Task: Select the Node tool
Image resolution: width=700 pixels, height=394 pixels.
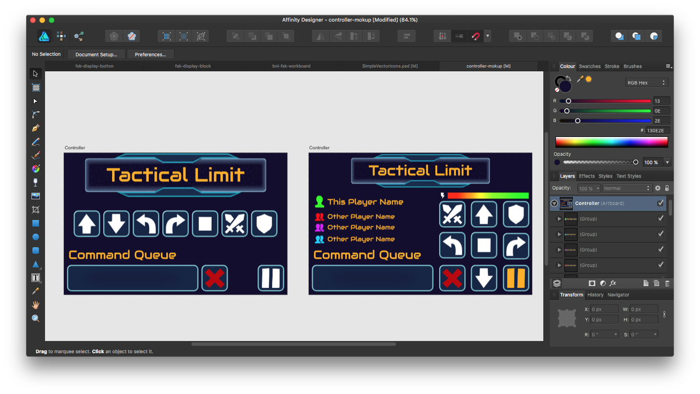Action: click(x=36, y=101)
